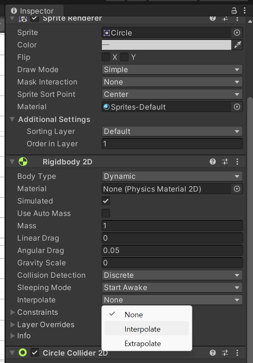Click the Interpolate dropdown field
This screenshot has height=363, width=253.
coord(172,300)
